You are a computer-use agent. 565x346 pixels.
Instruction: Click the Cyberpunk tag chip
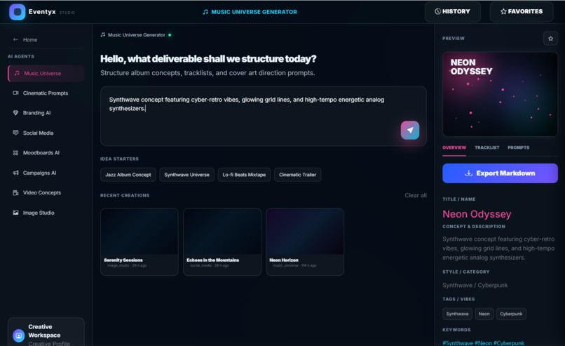tap(511, 314)
